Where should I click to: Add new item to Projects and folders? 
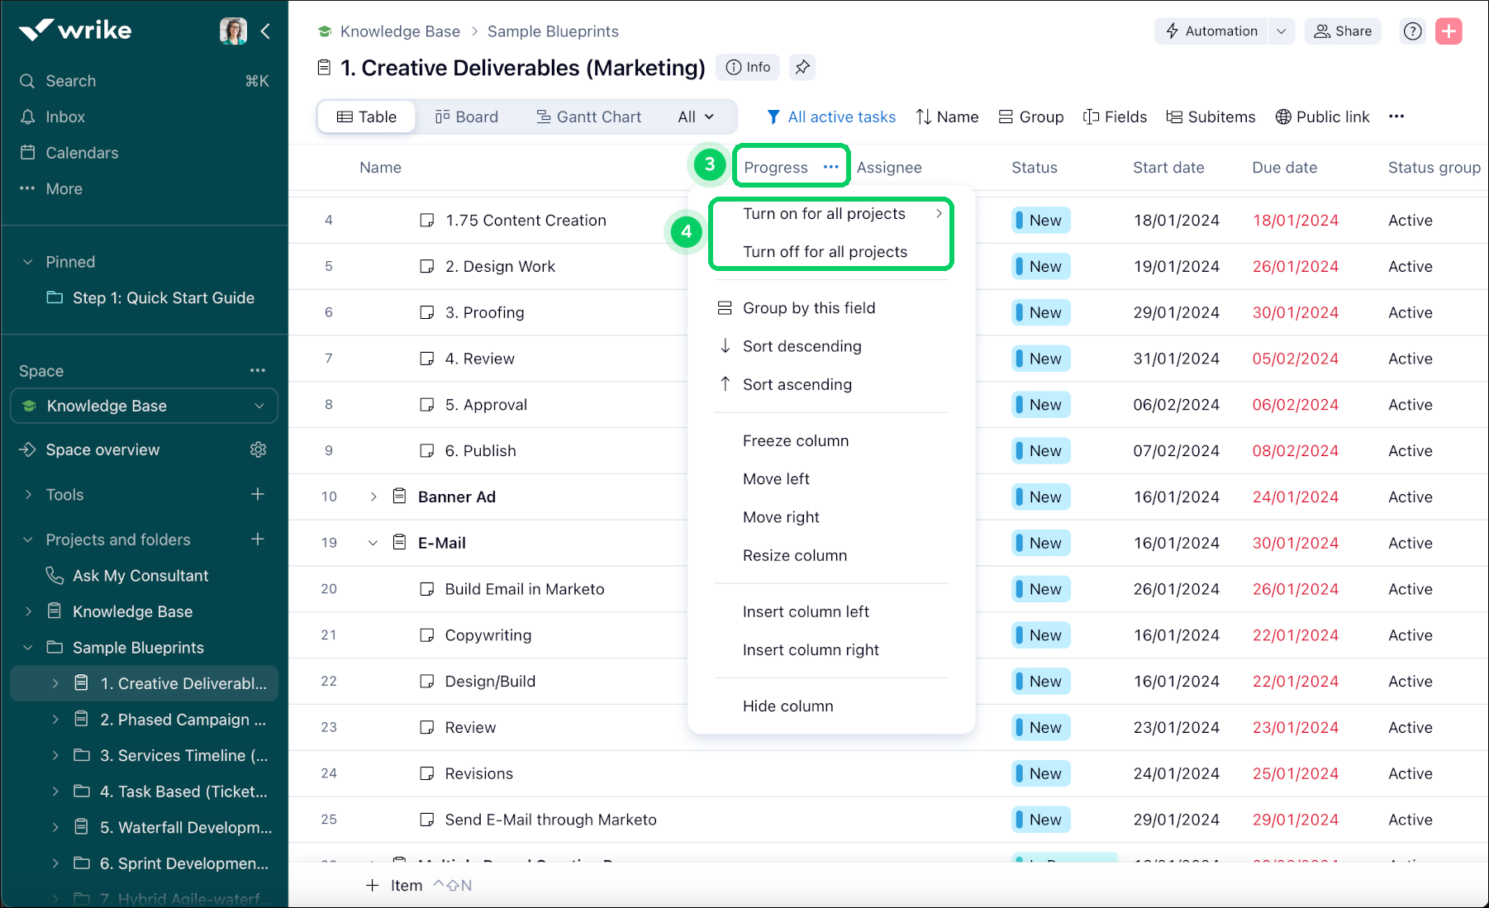[258, 540]
